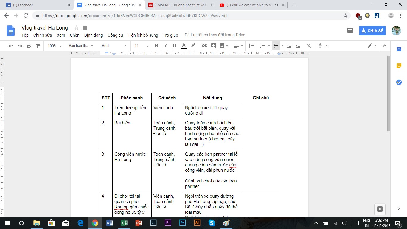Open the highlight color picker
This screenshot has width=407, height=229.
(x=193, y=46)
